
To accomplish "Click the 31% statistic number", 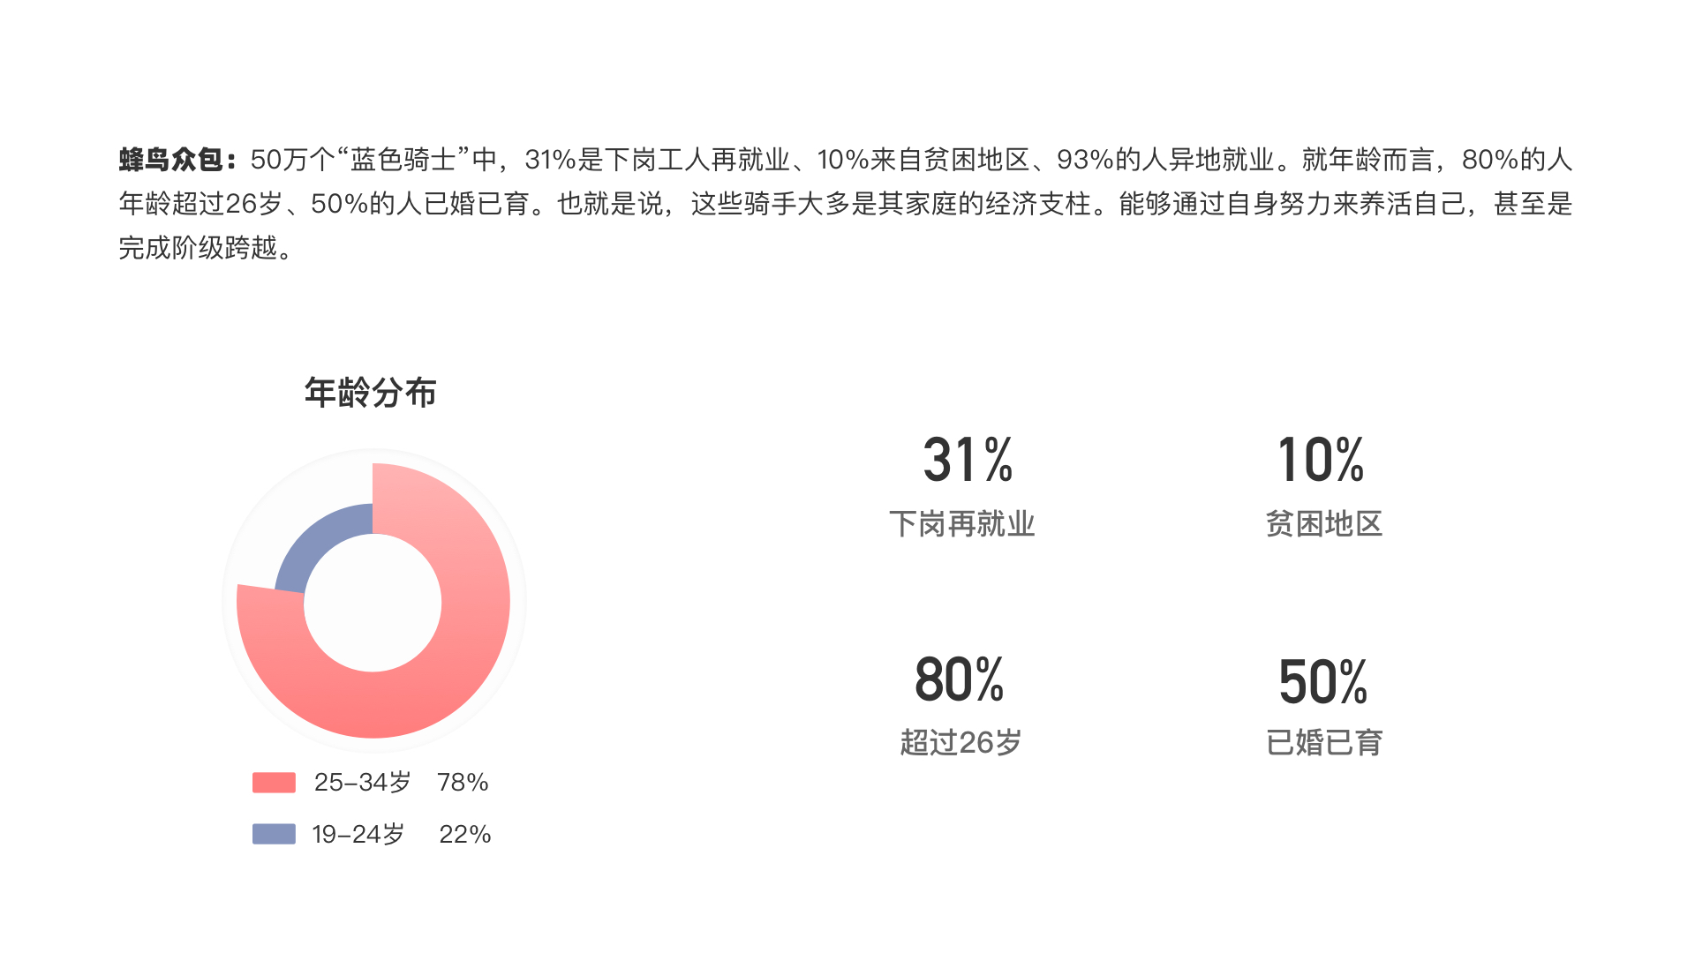I will pyautogui.click(x=968, y=460).
